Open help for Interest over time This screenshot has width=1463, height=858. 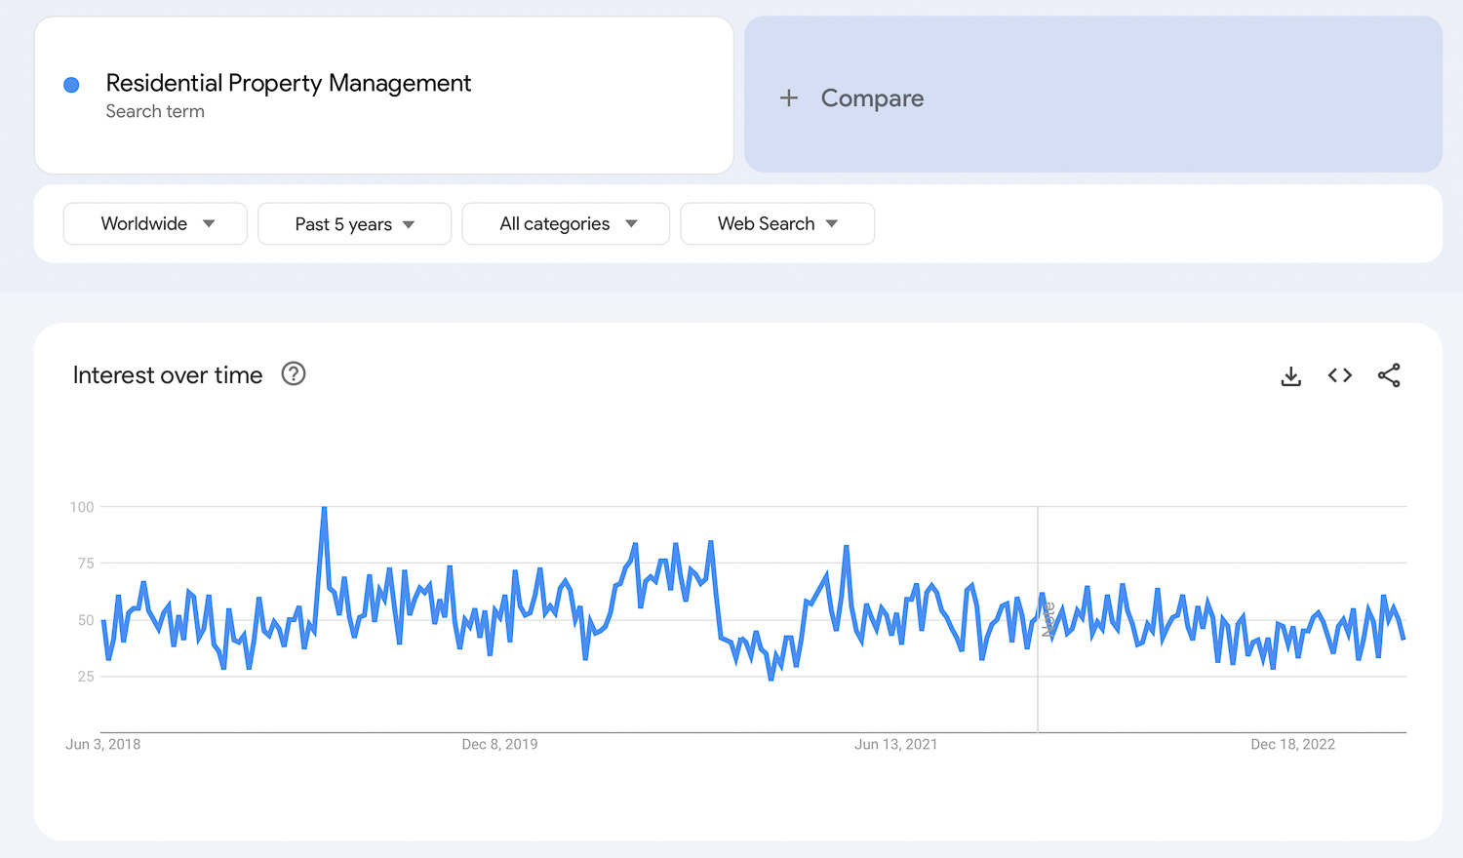[x=293, y=374]
